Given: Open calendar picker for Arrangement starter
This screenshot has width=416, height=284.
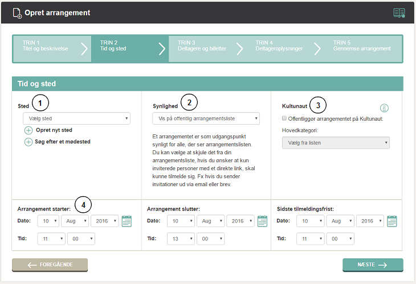Looking at the screenshot, I should point(127,221).
